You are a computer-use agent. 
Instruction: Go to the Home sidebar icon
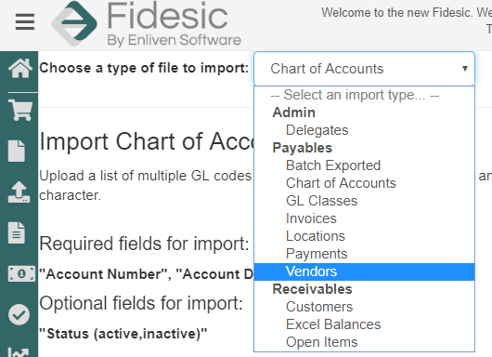coord(20,68)
